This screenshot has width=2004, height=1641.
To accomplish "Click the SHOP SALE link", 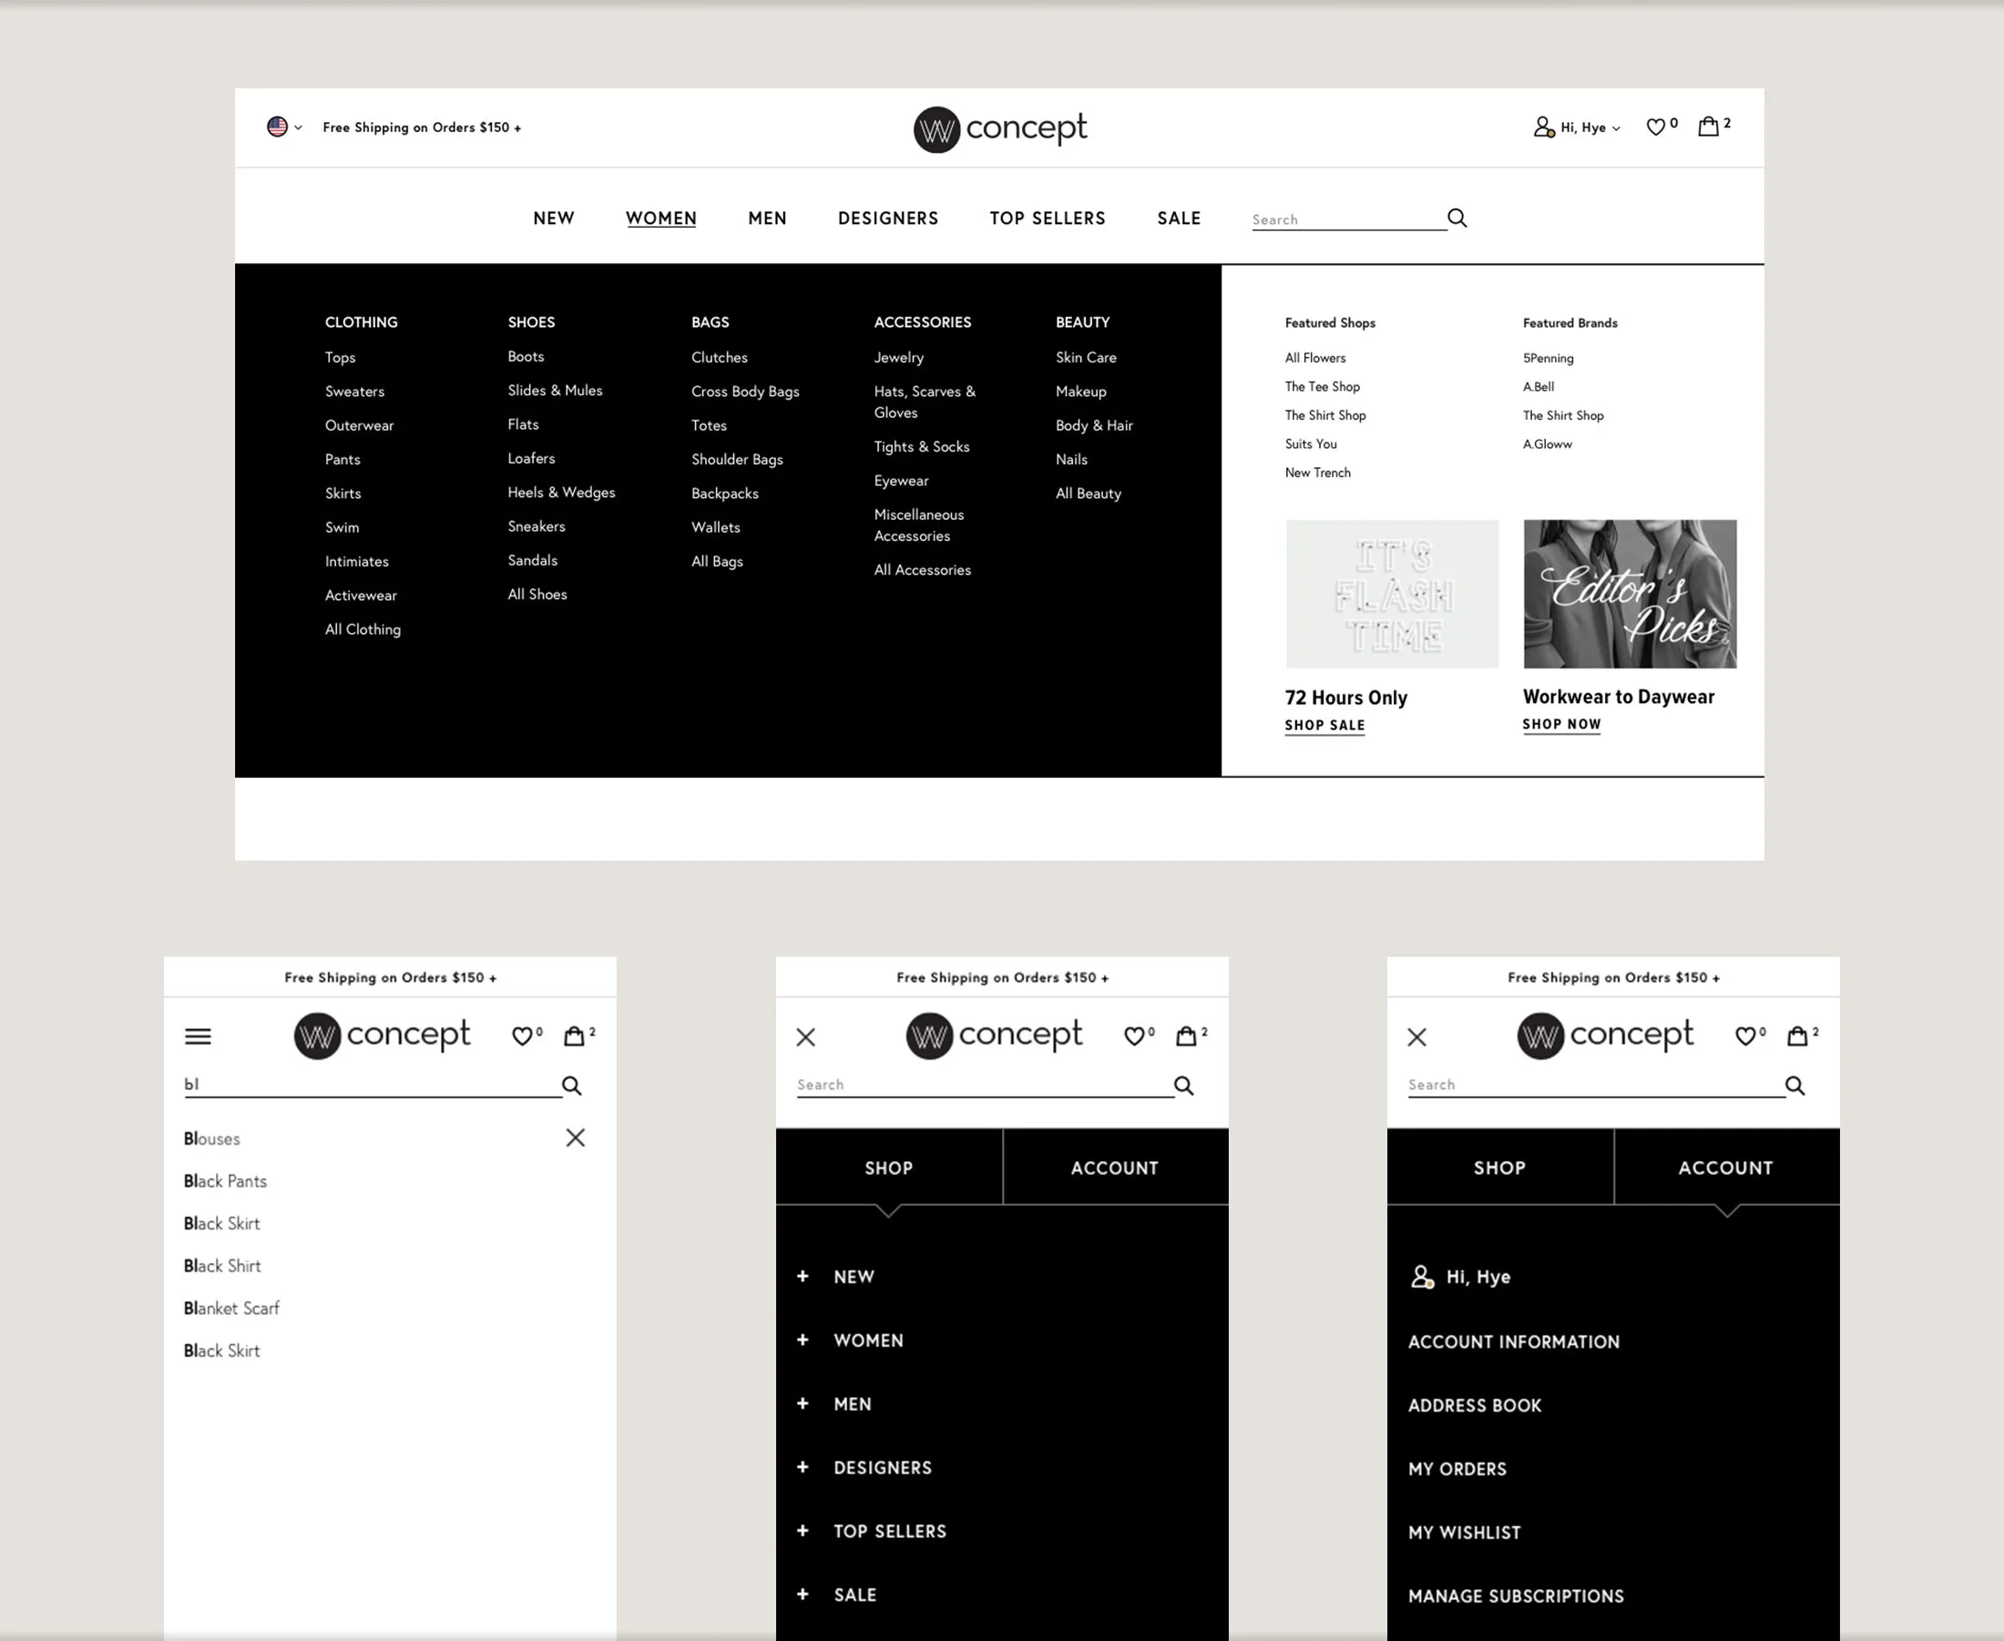I will 1324,725.
